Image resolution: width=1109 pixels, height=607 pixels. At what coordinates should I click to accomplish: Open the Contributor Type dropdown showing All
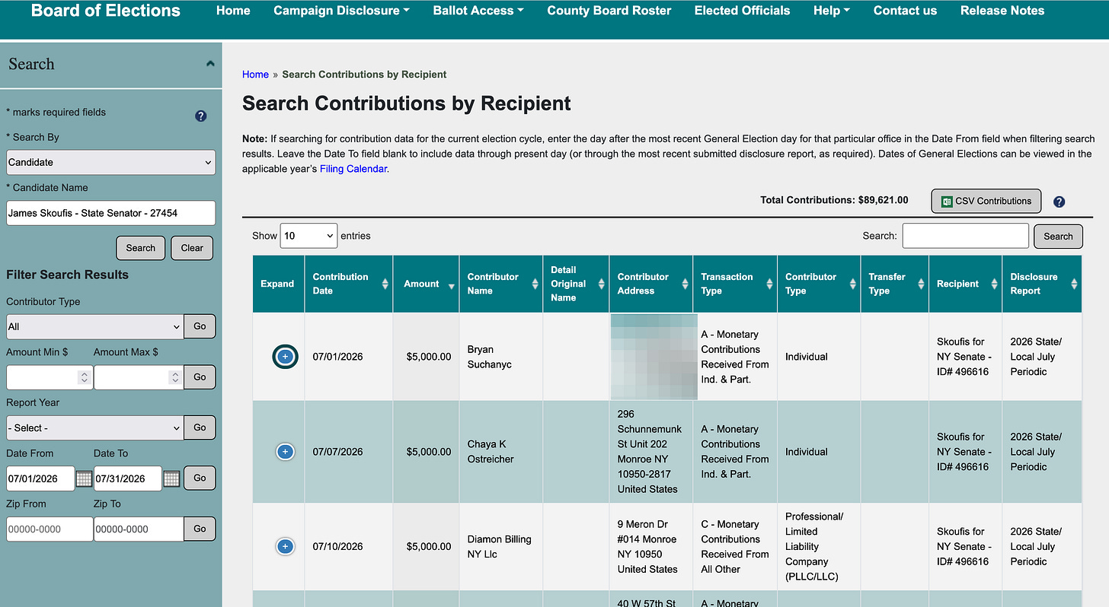pos(94,326)
